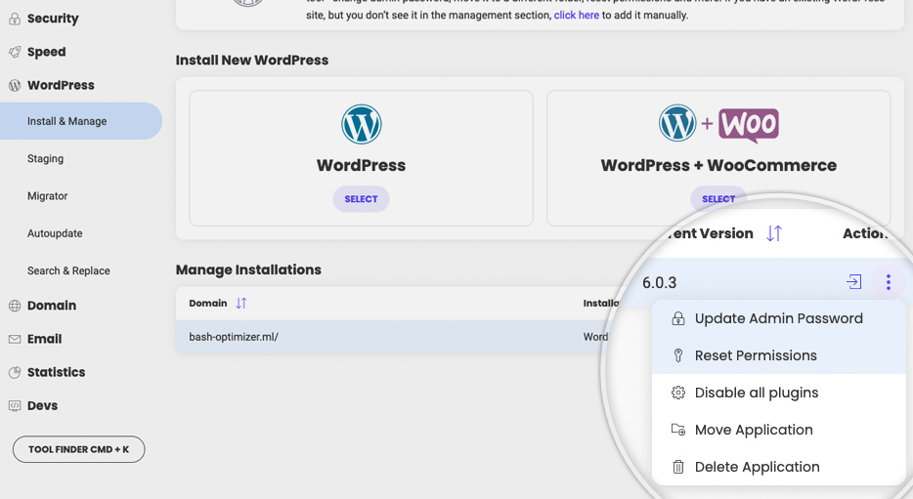The height and width of the screenshot is (499, 913).
Task: Click the gear icon beside Disable all plugins
Action: [677, 393]
